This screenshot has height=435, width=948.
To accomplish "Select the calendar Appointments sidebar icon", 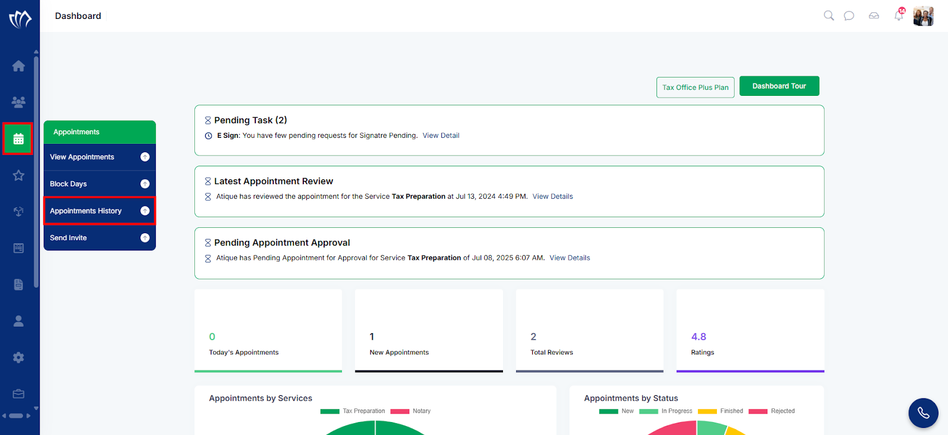I will coord(18,139).
